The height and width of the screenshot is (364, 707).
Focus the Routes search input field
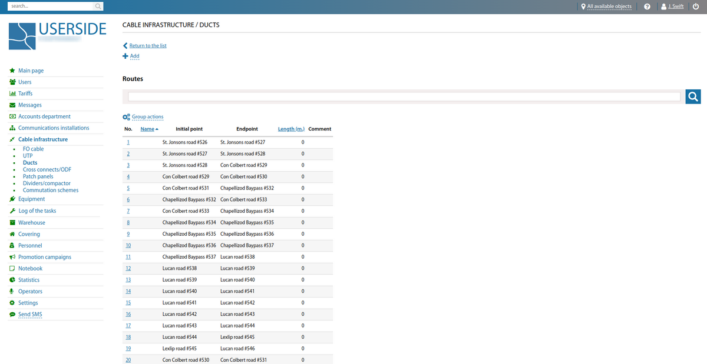tap(404, 96)
